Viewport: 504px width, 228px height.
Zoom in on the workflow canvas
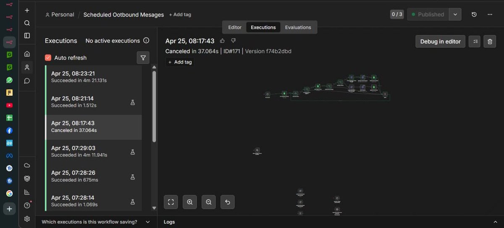[190, 202]
